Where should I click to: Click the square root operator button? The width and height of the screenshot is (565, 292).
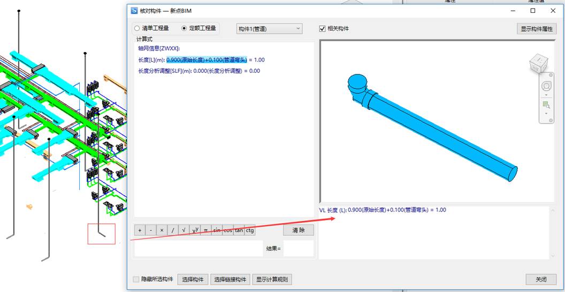tap(184, 230)
